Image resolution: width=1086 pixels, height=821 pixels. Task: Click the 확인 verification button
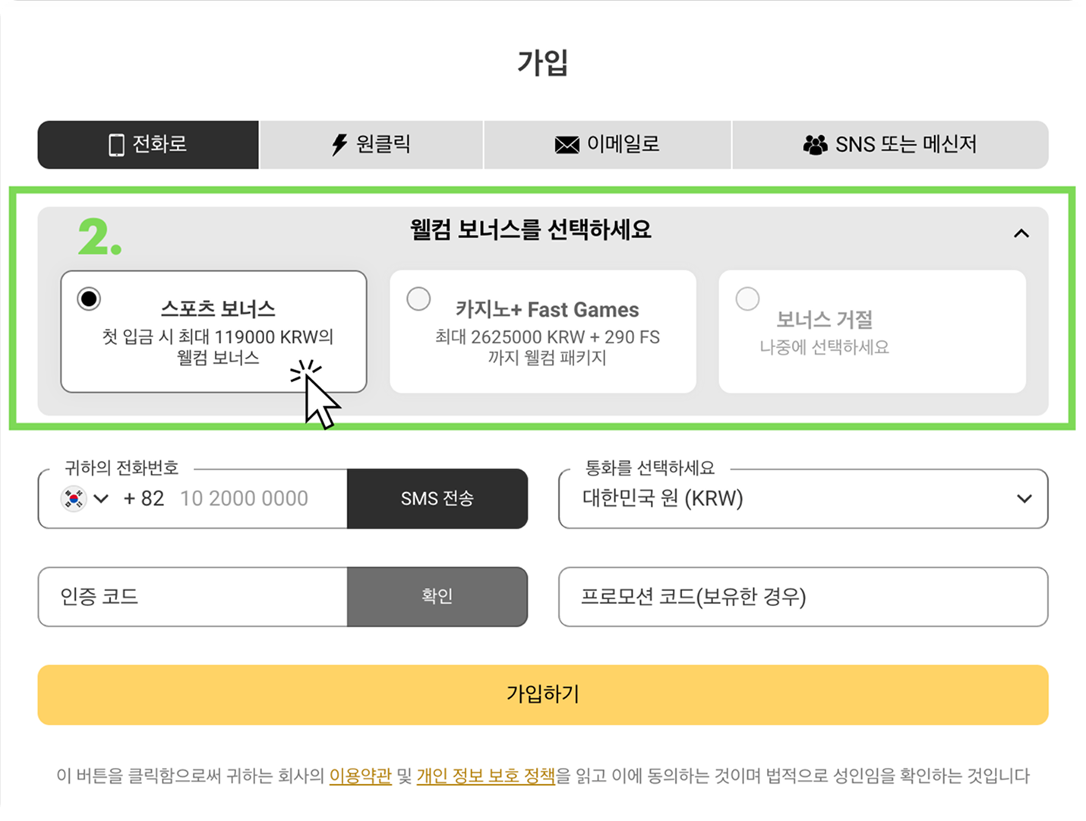[x=437, y=597]
